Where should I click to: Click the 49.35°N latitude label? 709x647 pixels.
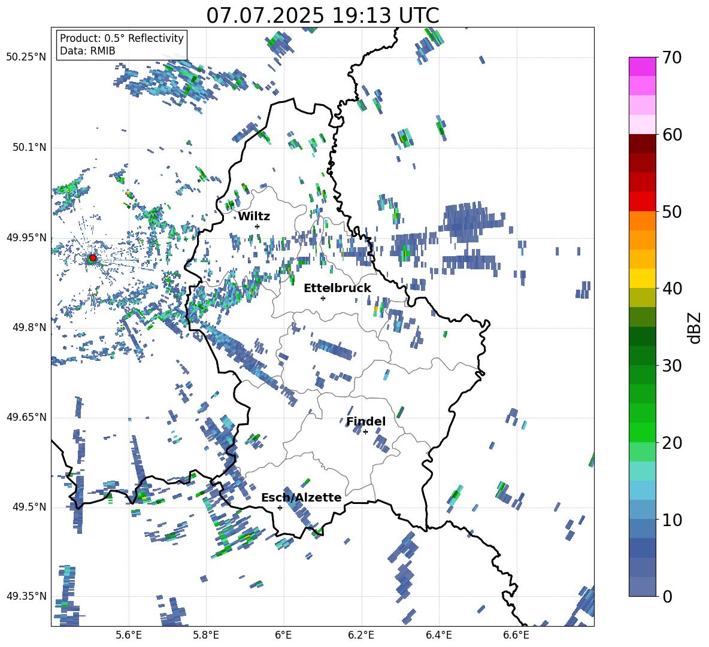pyautogui.click(x=26, y=596)
